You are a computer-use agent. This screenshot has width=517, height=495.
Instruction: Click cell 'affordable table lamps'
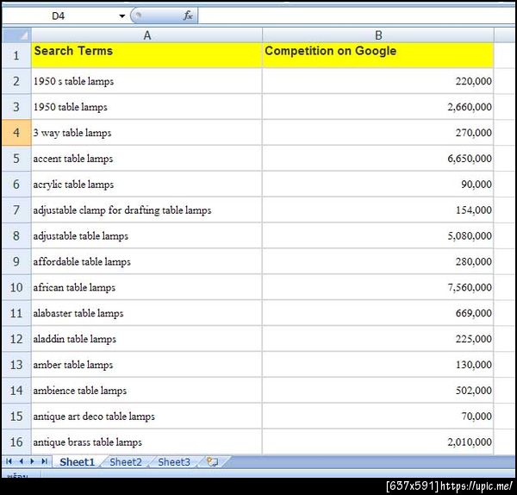[x=146, y=261]
